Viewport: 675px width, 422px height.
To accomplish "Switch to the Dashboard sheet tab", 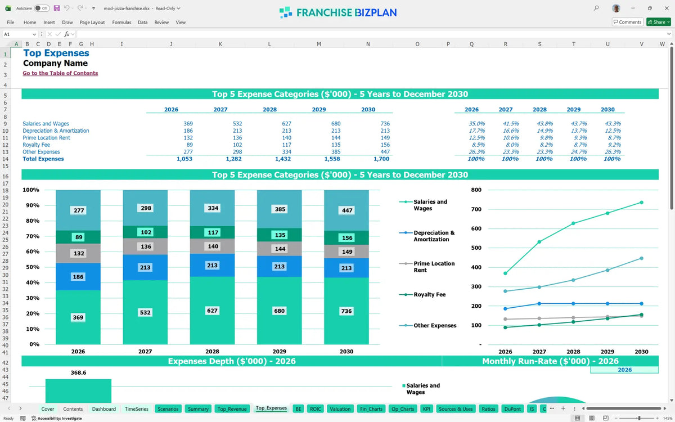I will [x=104, y=409].
